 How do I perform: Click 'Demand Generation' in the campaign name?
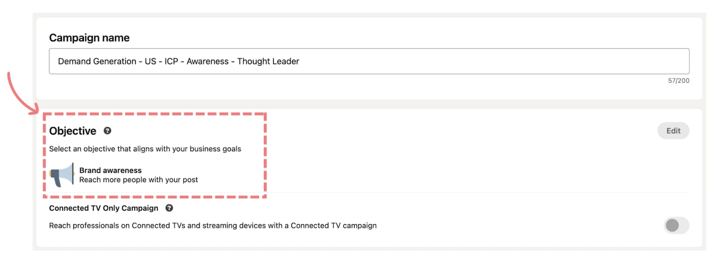pyautogui.click(x=97, y=61)
